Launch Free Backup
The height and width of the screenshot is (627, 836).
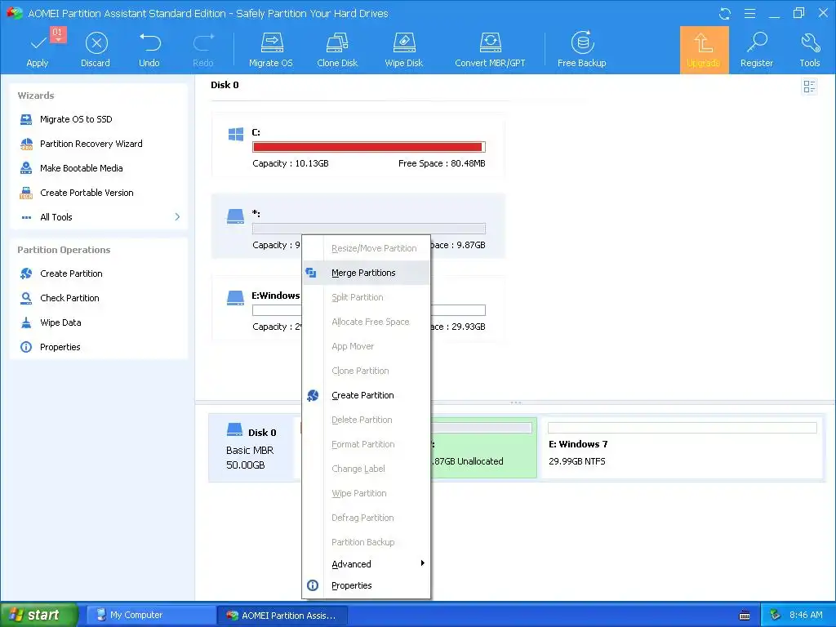pyautogui.click(x=581, y=49)
